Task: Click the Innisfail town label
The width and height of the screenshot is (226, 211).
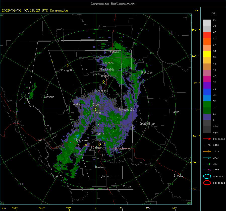Action: pos(101,91)
